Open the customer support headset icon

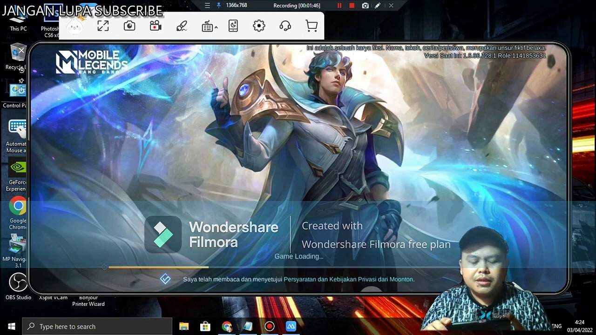pos(285,26)
